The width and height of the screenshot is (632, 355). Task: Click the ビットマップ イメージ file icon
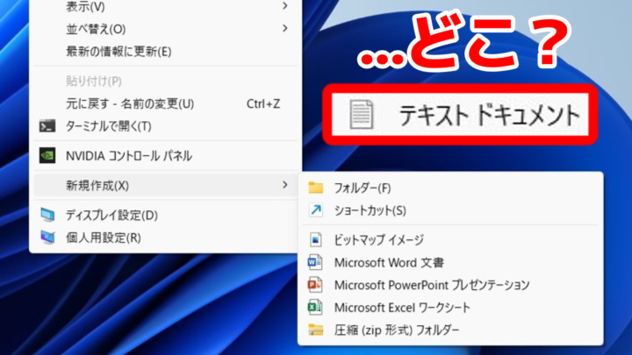click(x=316, y=239)
